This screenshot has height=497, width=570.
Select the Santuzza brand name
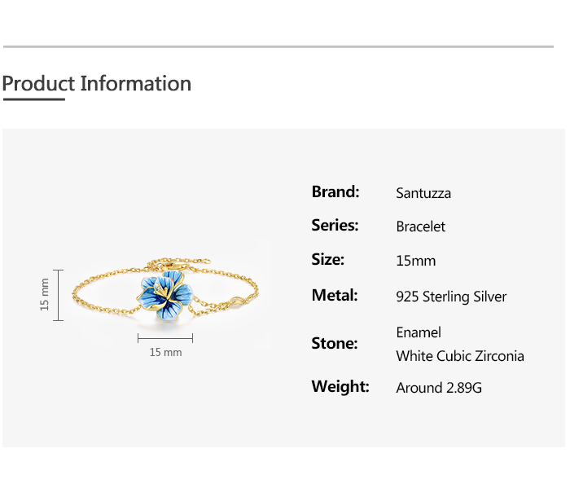click(423, 193)
